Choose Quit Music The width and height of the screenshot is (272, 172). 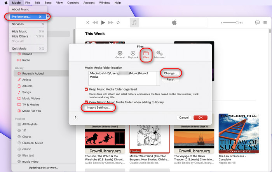(28, 48)
